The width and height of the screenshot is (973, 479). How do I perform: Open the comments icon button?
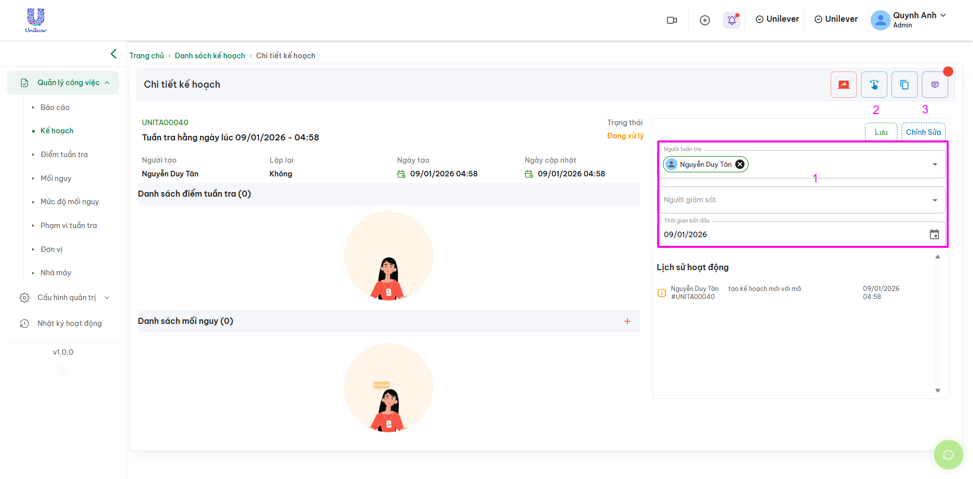coord(934,85)
